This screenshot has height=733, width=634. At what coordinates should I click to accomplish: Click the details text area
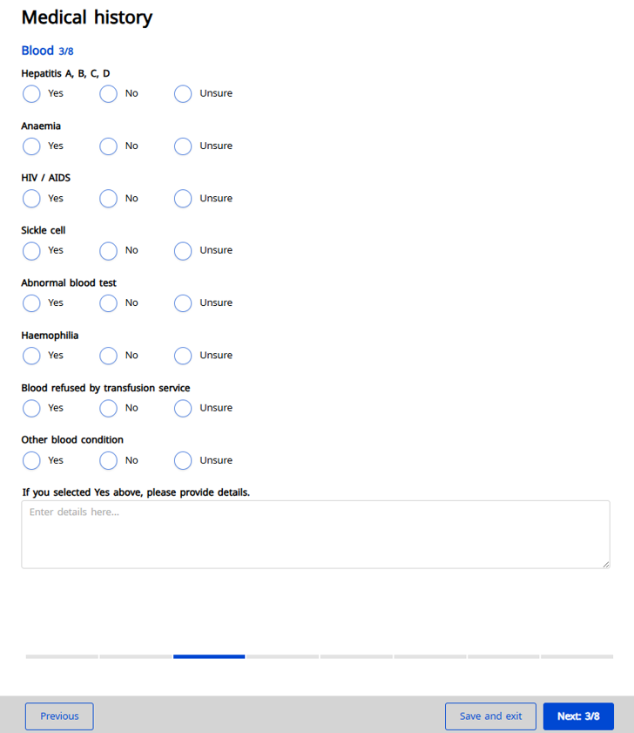[x=315, y=534]
